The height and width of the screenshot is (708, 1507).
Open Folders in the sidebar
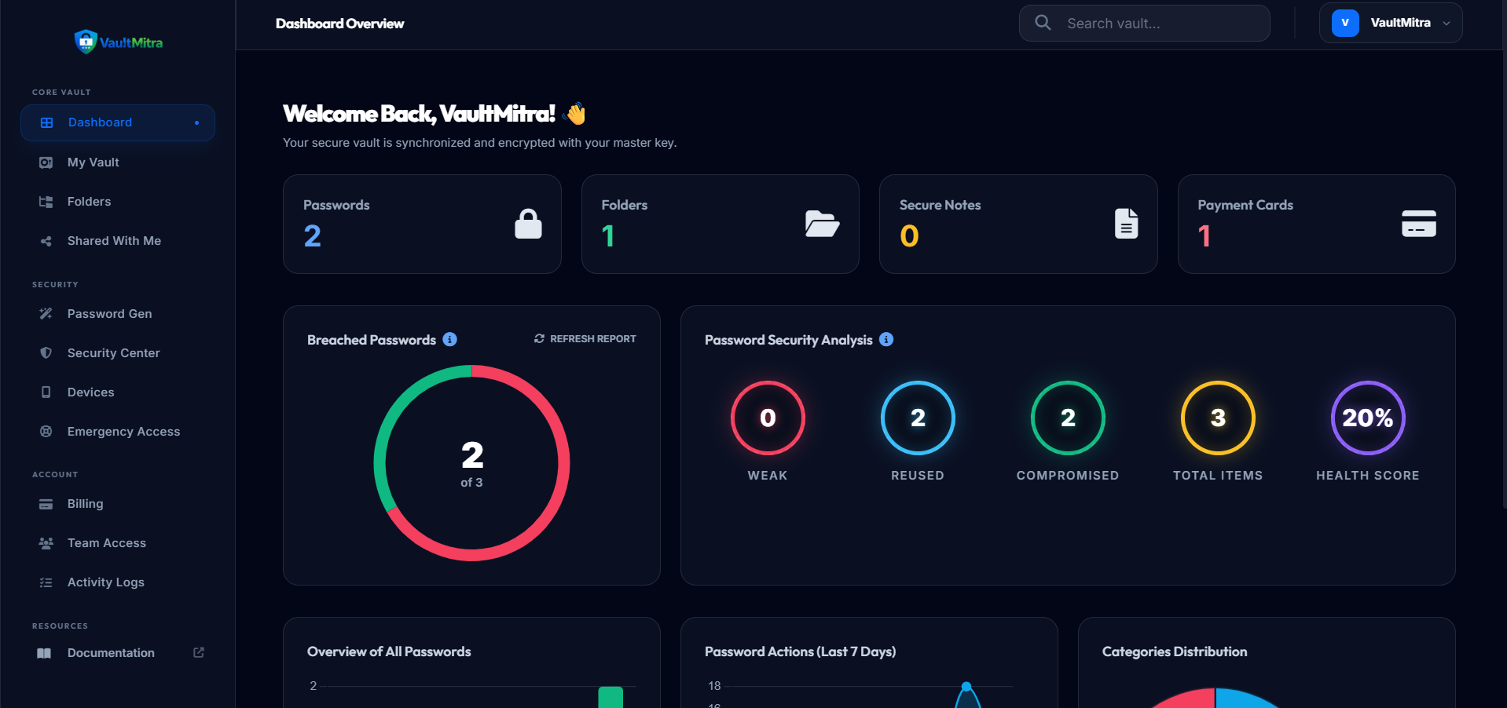tap(118, 202)
